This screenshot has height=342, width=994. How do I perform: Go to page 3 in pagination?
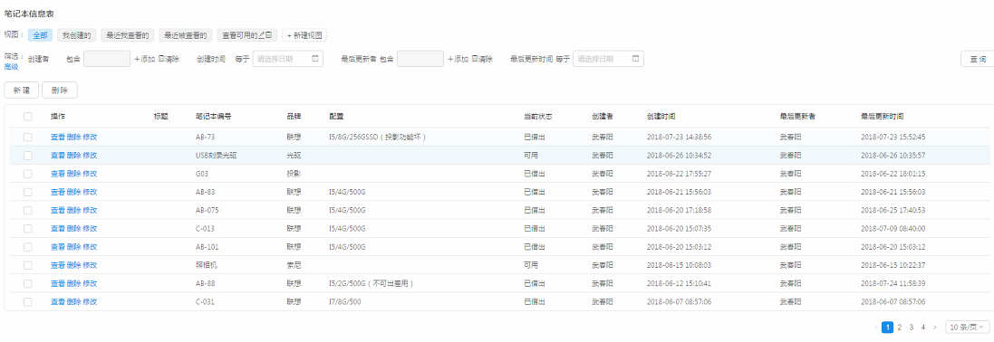pyautogui.click(x=911, y=327)
